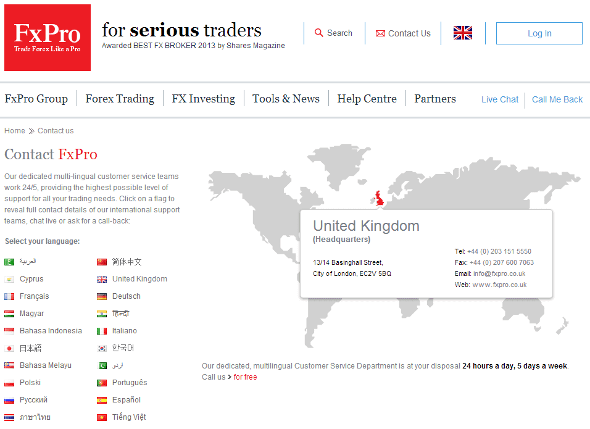The image size is (590, 429).
Task: Click the Hungarian flag beside Magyar
Action: pyautogui.click(x=9, y=314)
